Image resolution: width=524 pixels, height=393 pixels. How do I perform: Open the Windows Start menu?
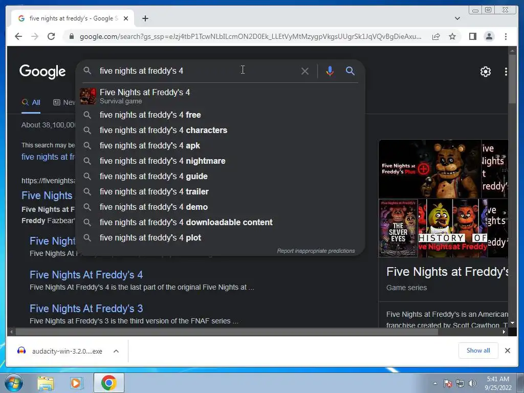pos(13,383)
